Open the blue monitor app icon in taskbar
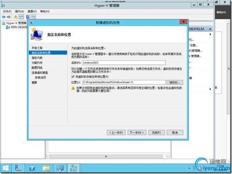232x174 pixels. click(x=60, y=168)
